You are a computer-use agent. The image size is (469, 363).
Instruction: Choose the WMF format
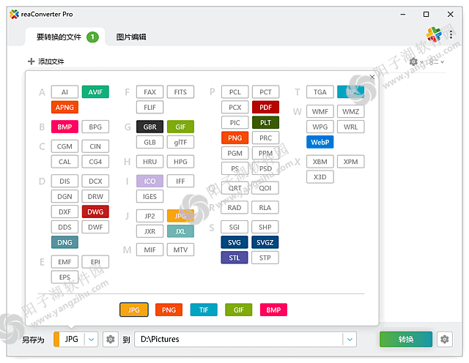coord(320,111)
